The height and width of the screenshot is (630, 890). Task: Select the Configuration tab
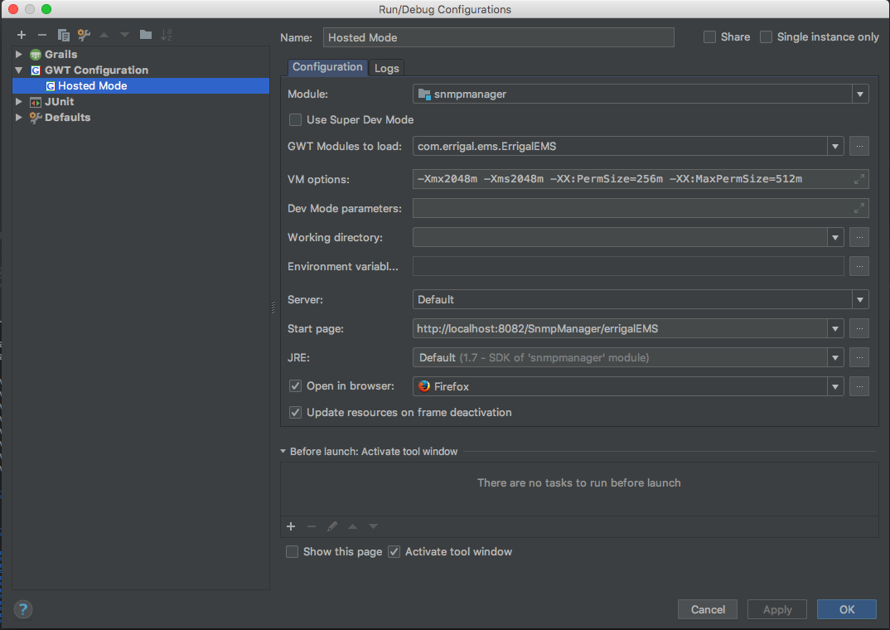click(x=327, y=67)
